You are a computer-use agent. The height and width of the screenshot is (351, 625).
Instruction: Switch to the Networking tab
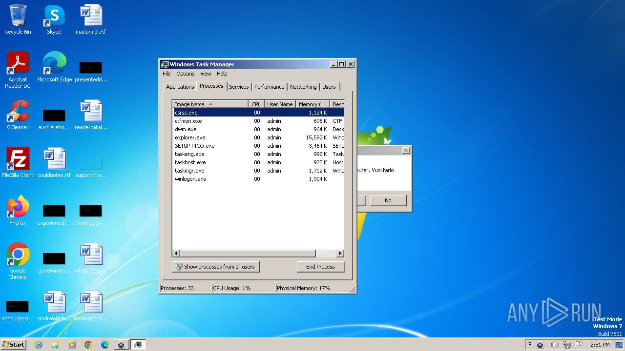coord(303,87)
